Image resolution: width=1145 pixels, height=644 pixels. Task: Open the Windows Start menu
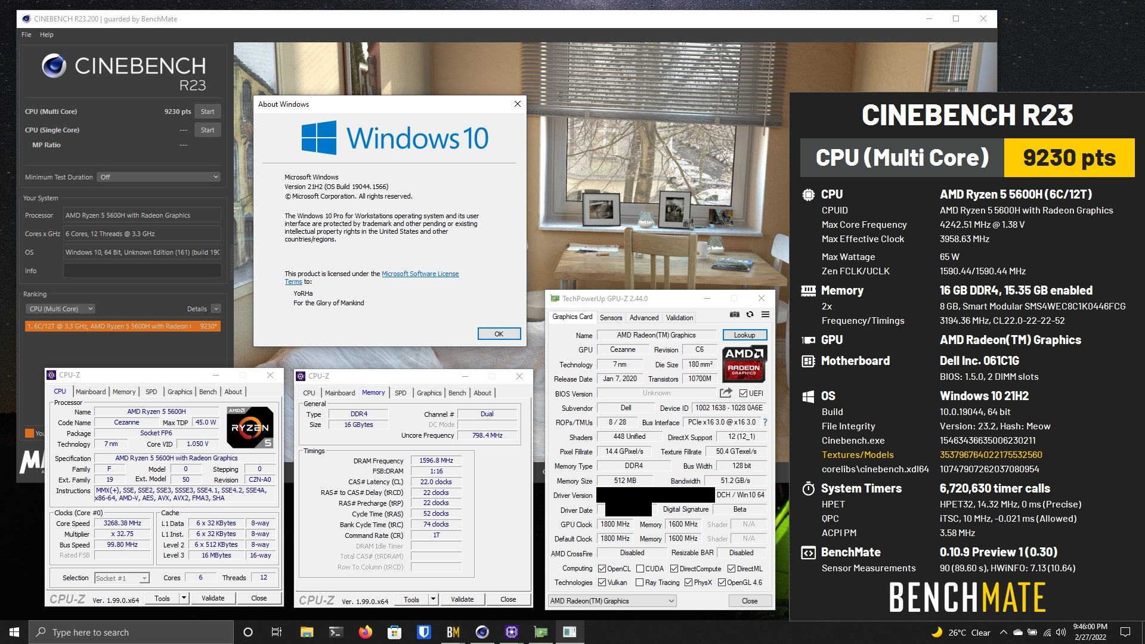coord(14,632)
